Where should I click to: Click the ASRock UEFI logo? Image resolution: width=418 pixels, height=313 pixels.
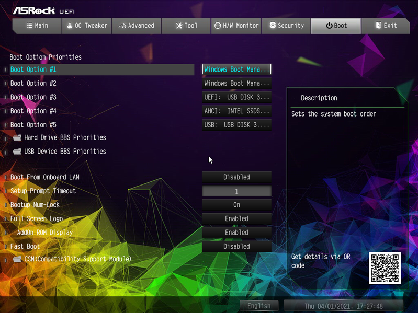pyautogui.click(x=44, y=10)
